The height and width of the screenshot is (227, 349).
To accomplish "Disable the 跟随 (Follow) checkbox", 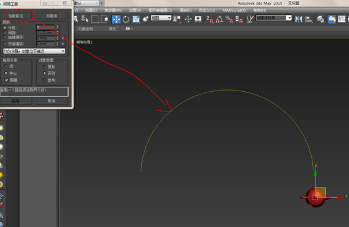I will pyautogui.click(x=6, y=80).
